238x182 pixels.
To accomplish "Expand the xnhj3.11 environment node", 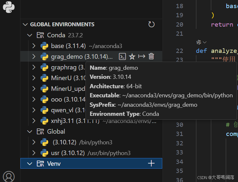I will 34,121.
